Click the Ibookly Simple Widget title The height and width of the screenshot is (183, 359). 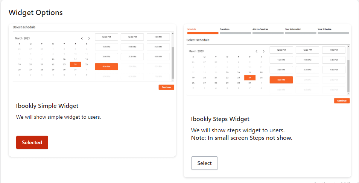(x=47, y=106)
